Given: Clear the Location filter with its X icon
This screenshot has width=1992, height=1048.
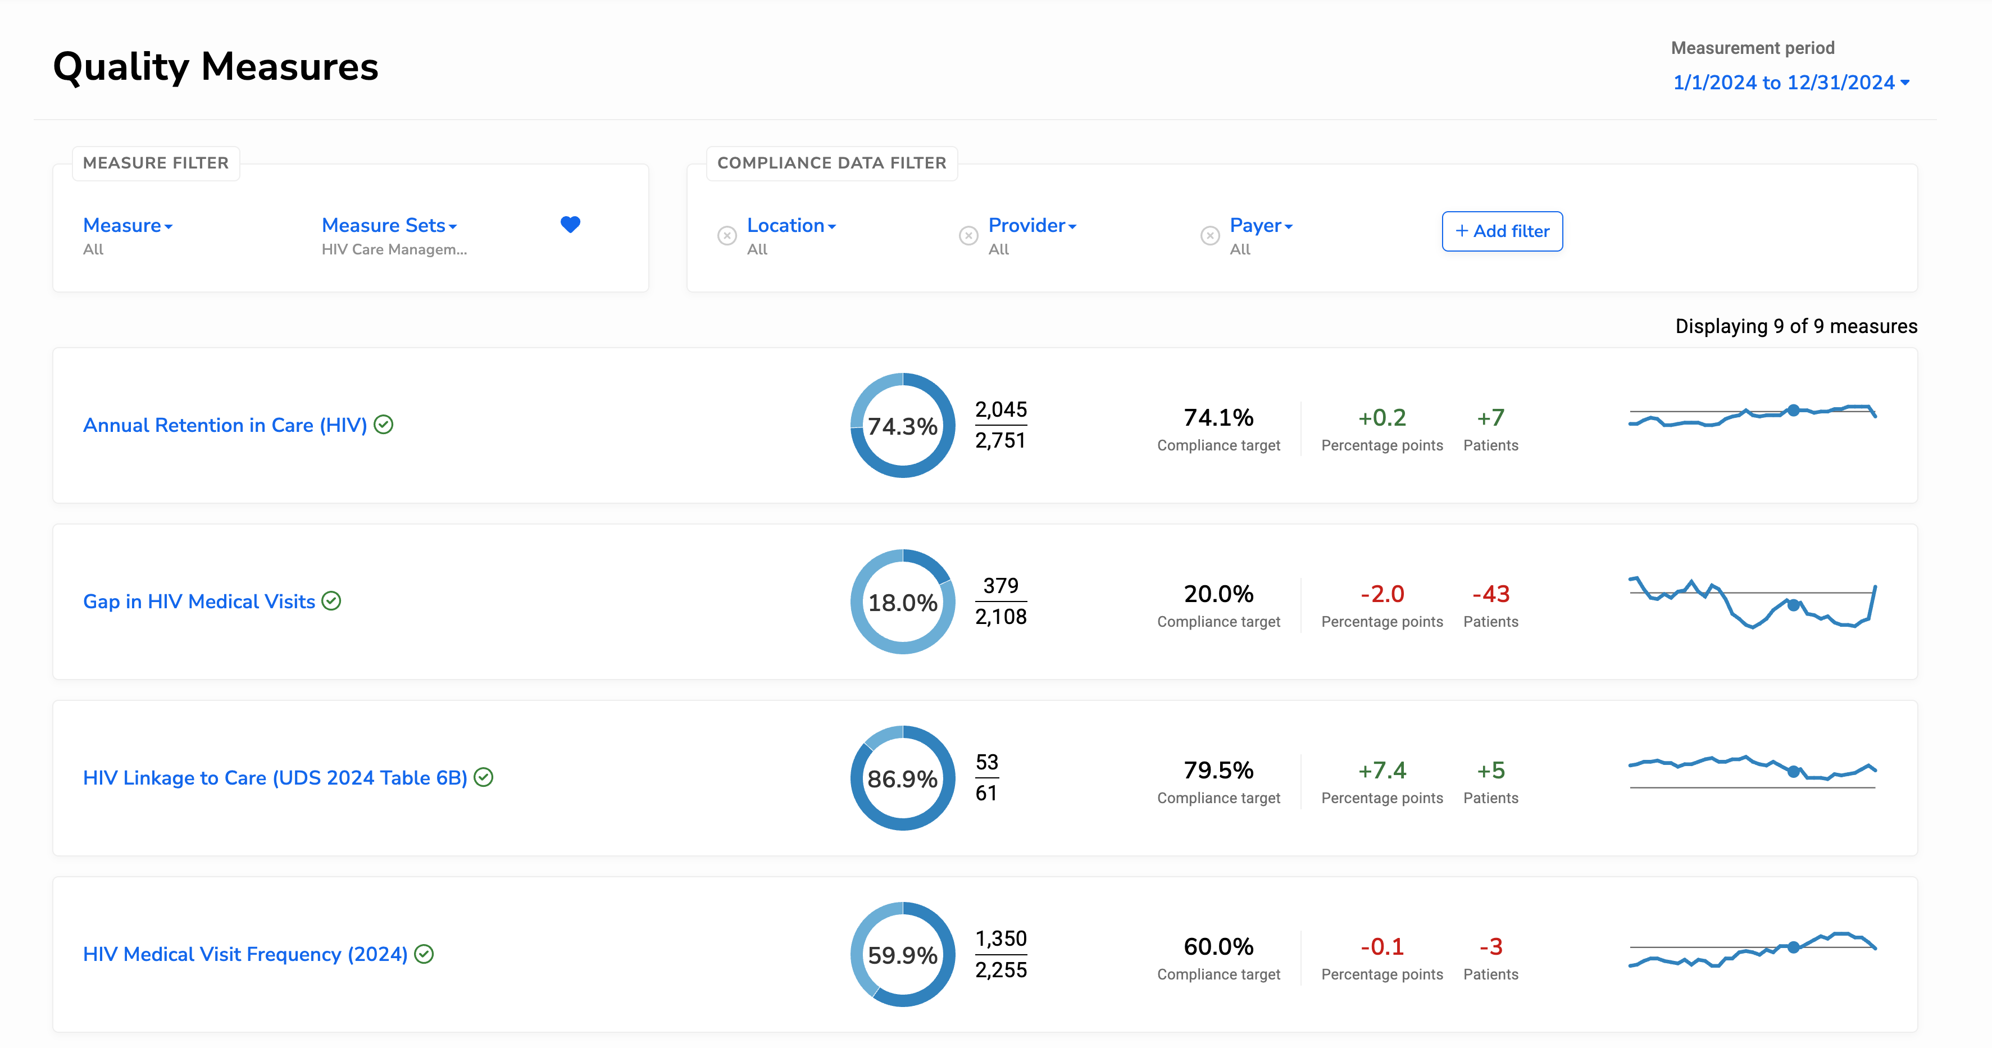Looking at the screenshot, I should click(x=727, y=236).
